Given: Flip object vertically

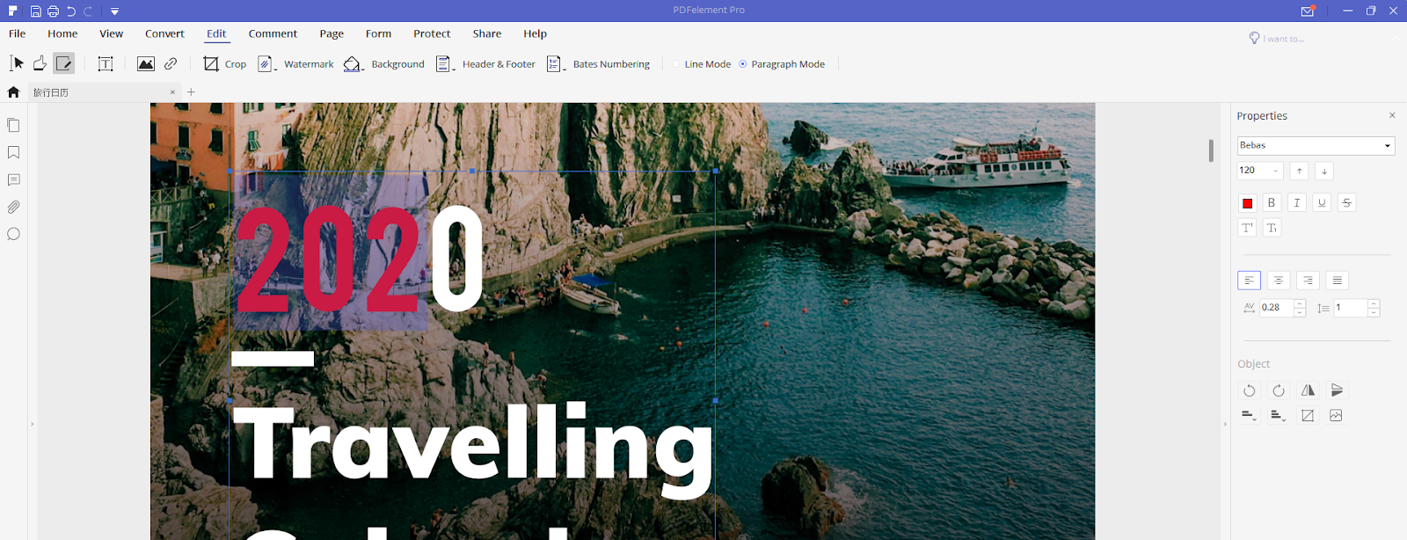Looking at the screenshot, I should point(1337,390).
